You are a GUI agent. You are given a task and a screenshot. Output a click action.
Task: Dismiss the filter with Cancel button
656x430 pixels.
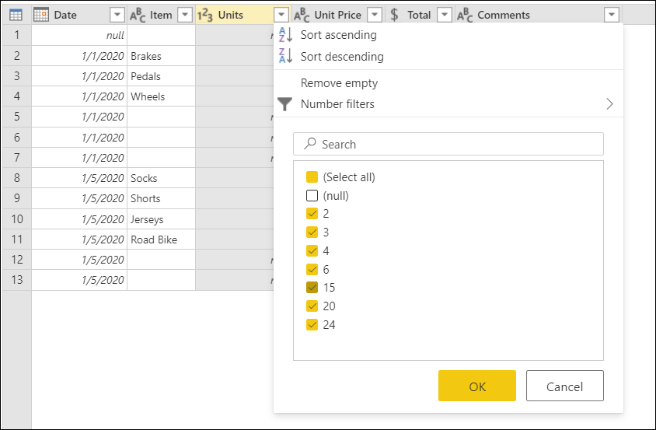point(565,386)
